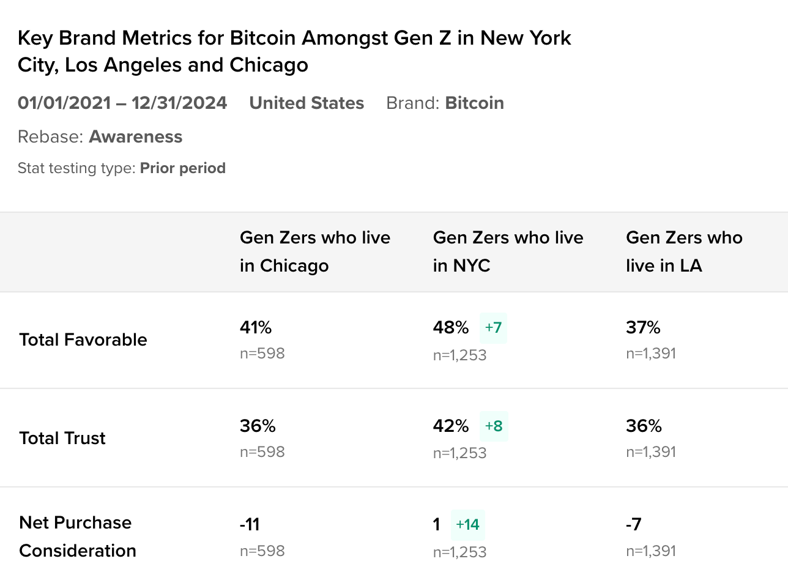Click the report title about Bitcoin metrics

294,51
